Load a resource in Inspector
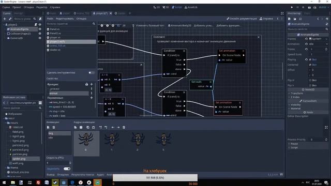The width and height of the screenshot is (331, 186). [x=295, y=19]
